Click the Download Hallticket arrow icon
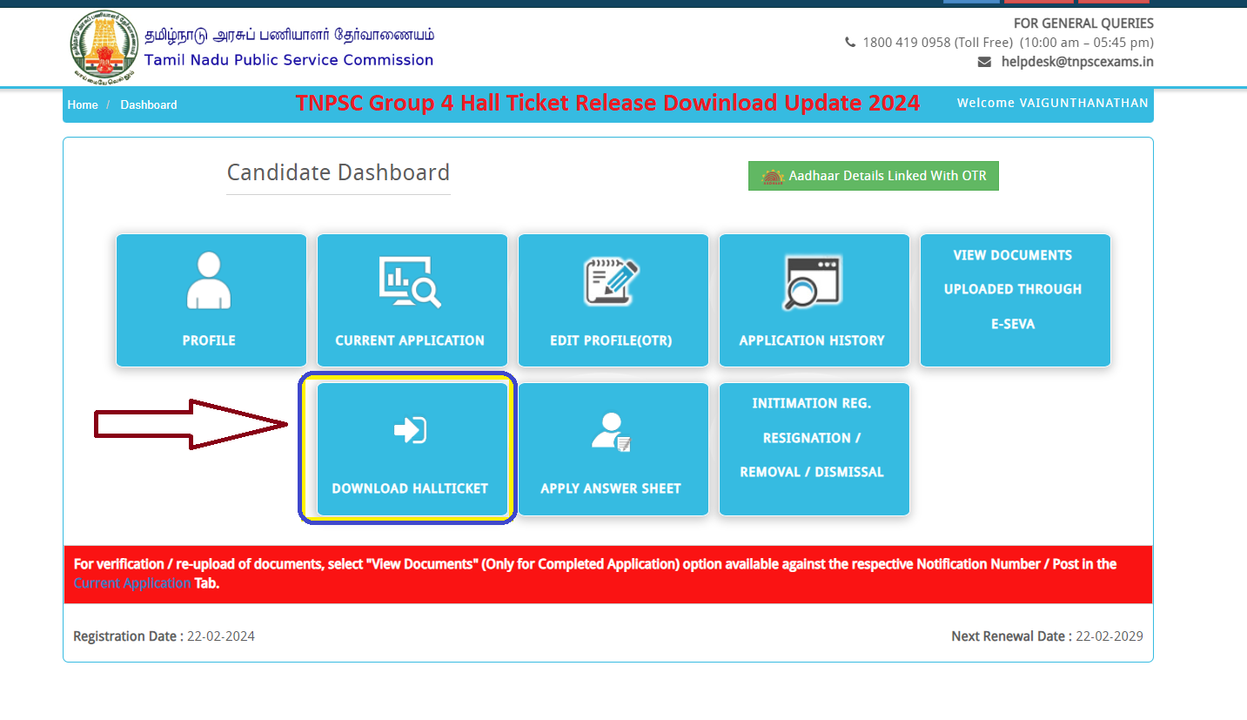The width and height of the screenshot is (1247, 720). (410, 430)
